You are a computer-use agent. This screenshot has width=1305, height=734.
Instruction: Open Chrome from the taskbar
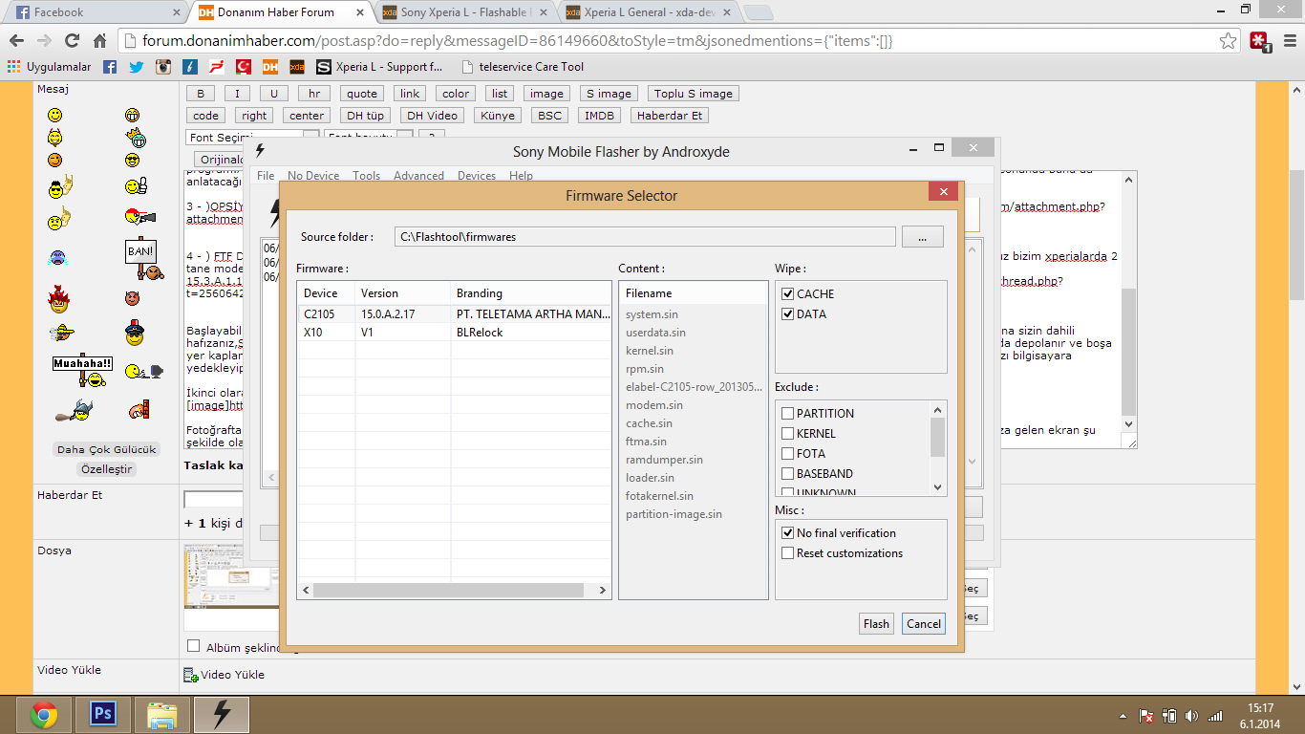[x=43, y=715]
